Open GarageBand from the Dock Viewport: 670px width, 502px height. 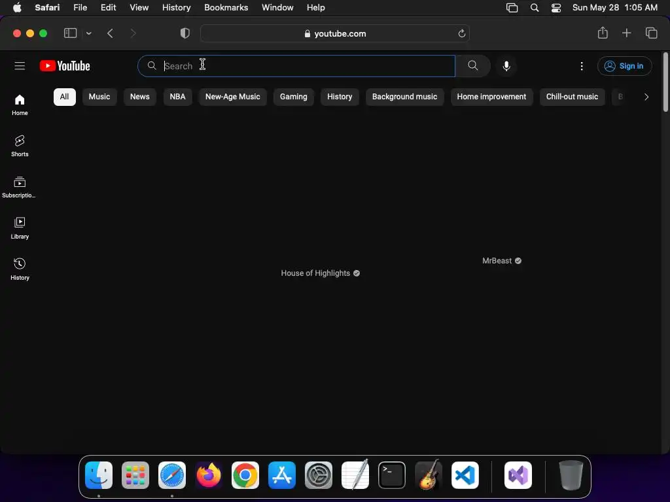point(429,475)
